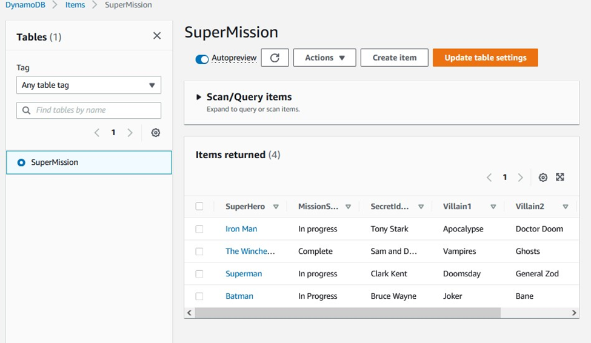Click Update table settings button
This screenshot has width=591, height=343.
(485, 58)
